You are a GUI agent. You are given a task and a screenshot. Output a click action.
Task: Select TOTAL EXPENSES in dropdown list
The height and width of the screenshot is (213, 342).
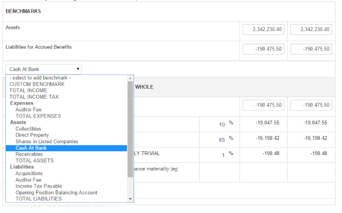(38, 116)
